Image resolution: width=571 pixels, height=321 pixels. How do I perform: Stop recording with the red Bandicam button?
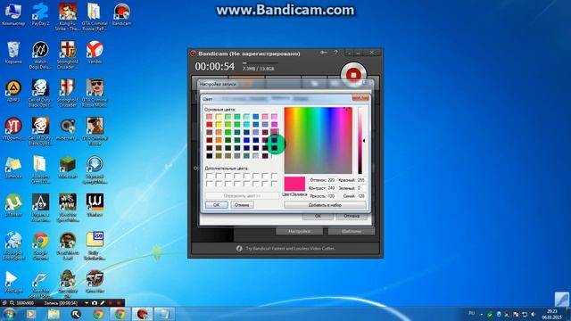point(353,75)
